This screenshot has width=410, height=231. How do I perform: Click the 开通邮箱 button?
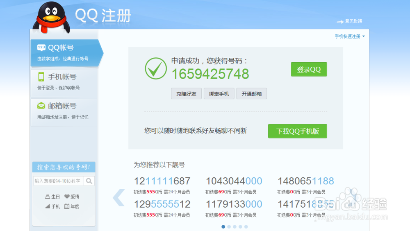tap(252, 93)
